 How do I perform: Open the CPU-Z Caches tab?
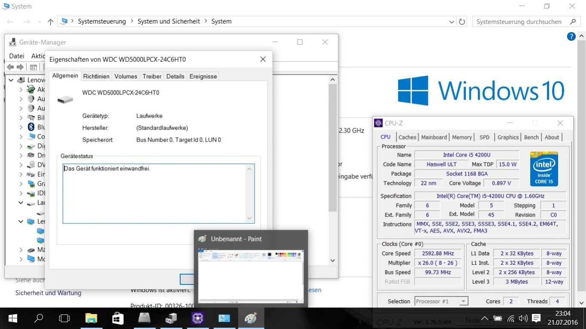pos(407,137)
